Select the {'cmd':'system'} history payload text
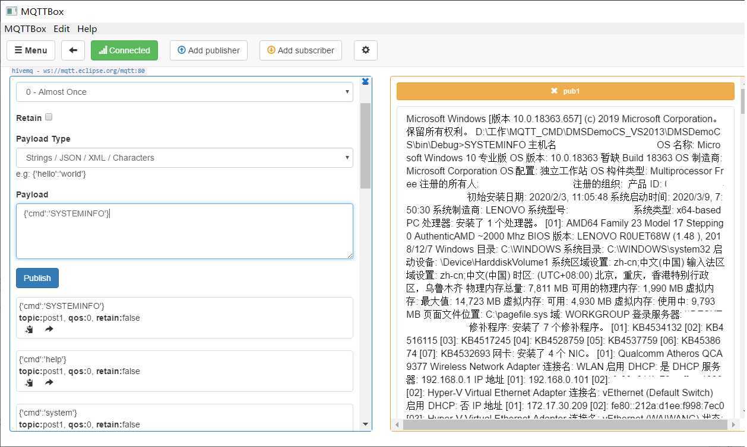The image size is (747, 447). pos(48,413)
